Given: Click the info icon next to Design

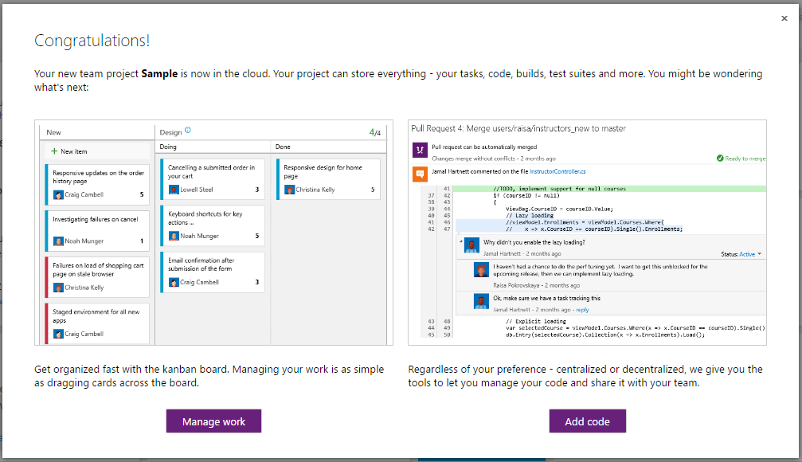Looking at the screenshot, I should (188, 131).
